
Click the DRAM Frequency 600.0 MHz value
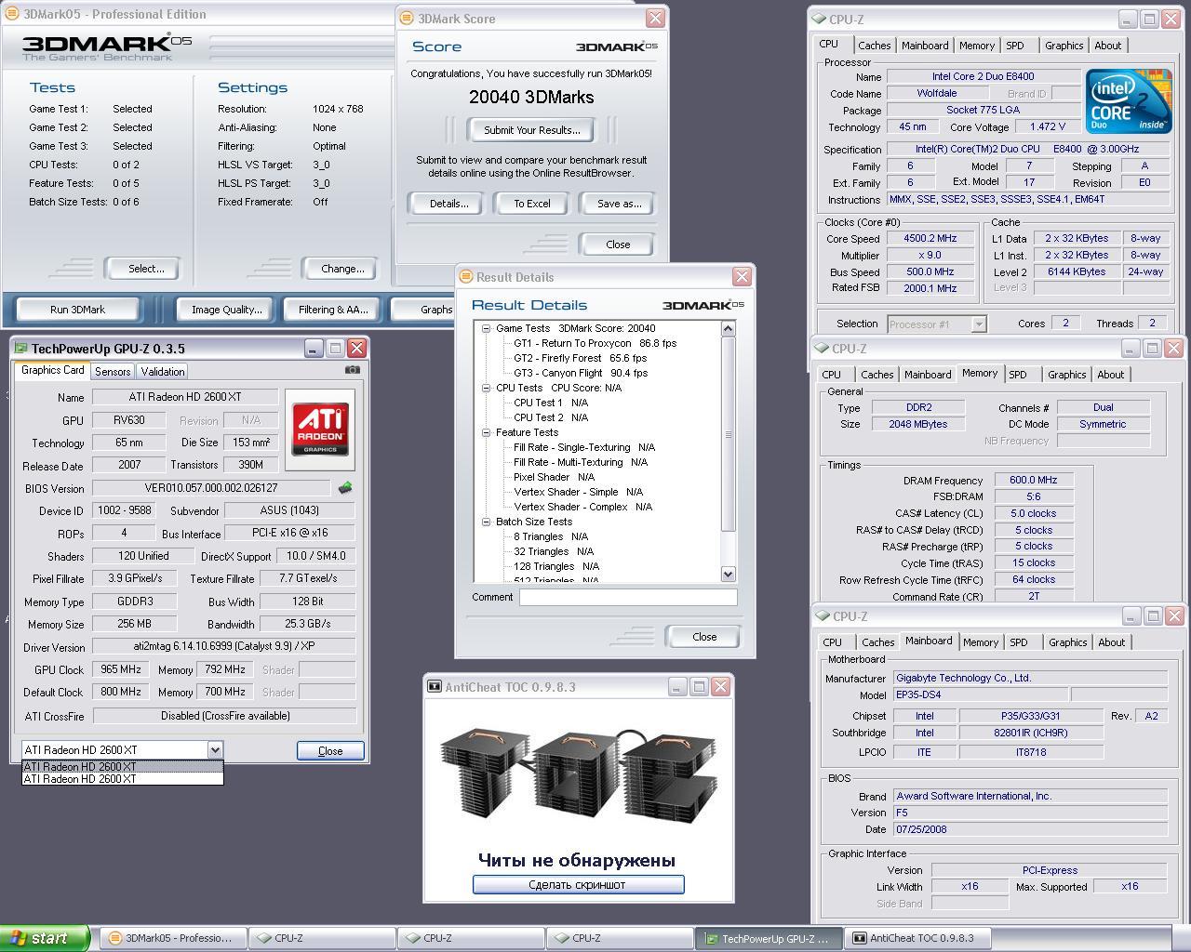coord(1033,480)
